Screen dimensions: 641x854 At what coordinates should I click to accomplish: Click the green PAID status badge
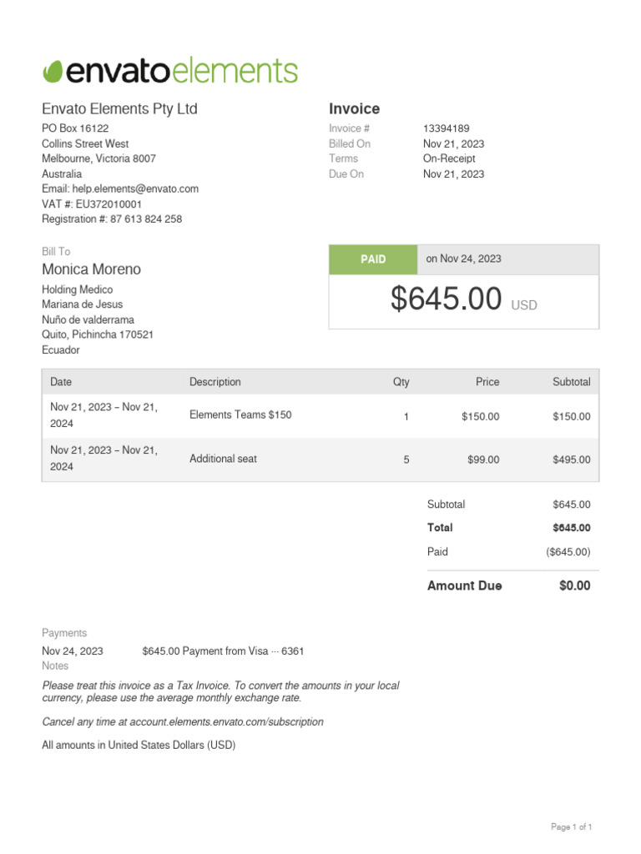[373, 259]
